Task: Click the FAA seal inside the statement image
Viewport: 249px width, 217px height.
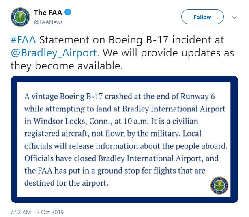Action: pos(219,185)
